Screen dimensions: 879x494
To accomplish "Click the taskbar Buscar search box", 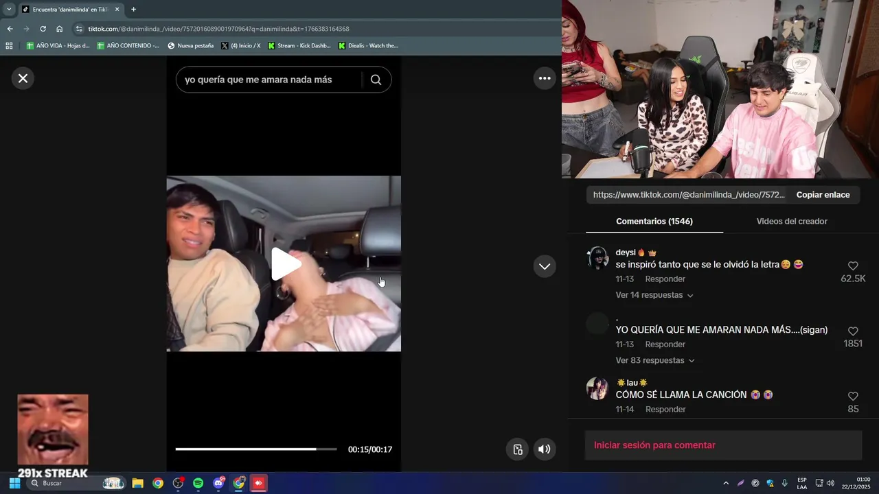I will coord(76,483).
